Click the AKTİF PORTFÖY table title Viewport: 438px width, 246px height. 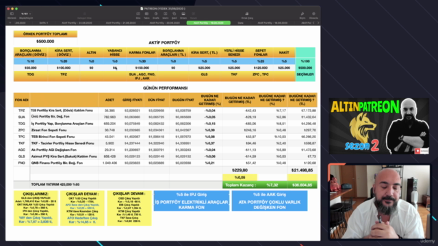(x=164, y=42)
